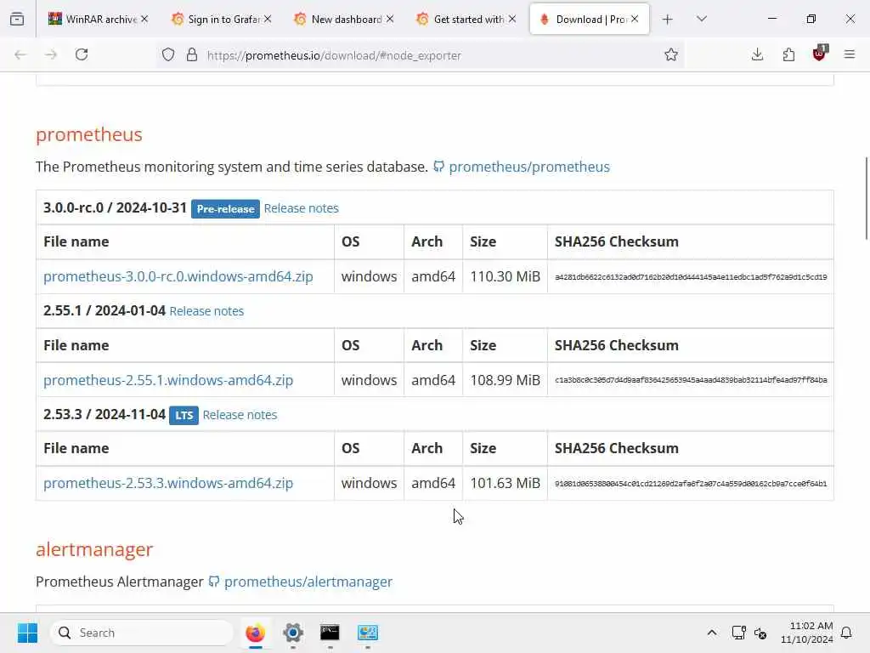Open the clock showing 11:02 AM
This screenshot has height=653, width=870.
(x=806, y=633)
